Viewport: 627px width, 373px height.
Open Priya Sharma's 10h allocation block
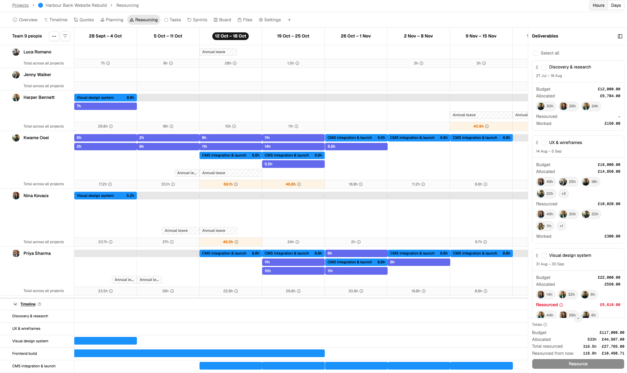click(293, 271)
